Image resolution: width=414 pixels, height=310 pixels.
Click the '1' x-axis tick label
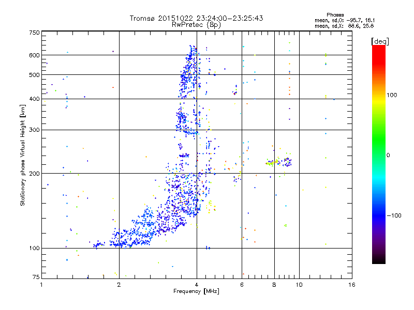[x=41, y=285]
